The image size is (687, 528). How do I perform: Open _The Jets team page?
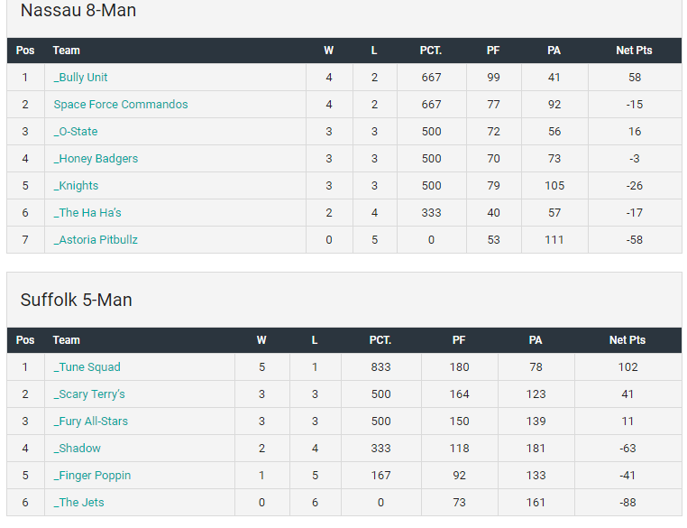(x=78, y=503)
